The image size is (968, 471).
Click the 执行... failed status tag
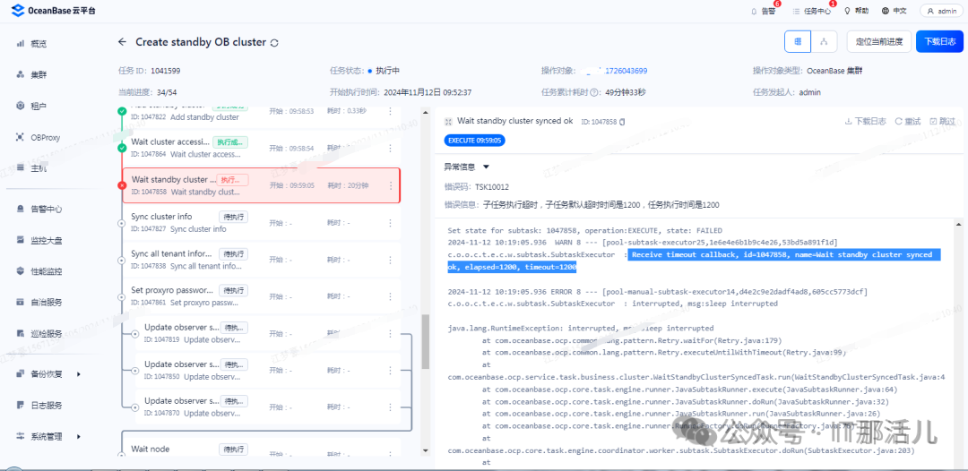232,179
